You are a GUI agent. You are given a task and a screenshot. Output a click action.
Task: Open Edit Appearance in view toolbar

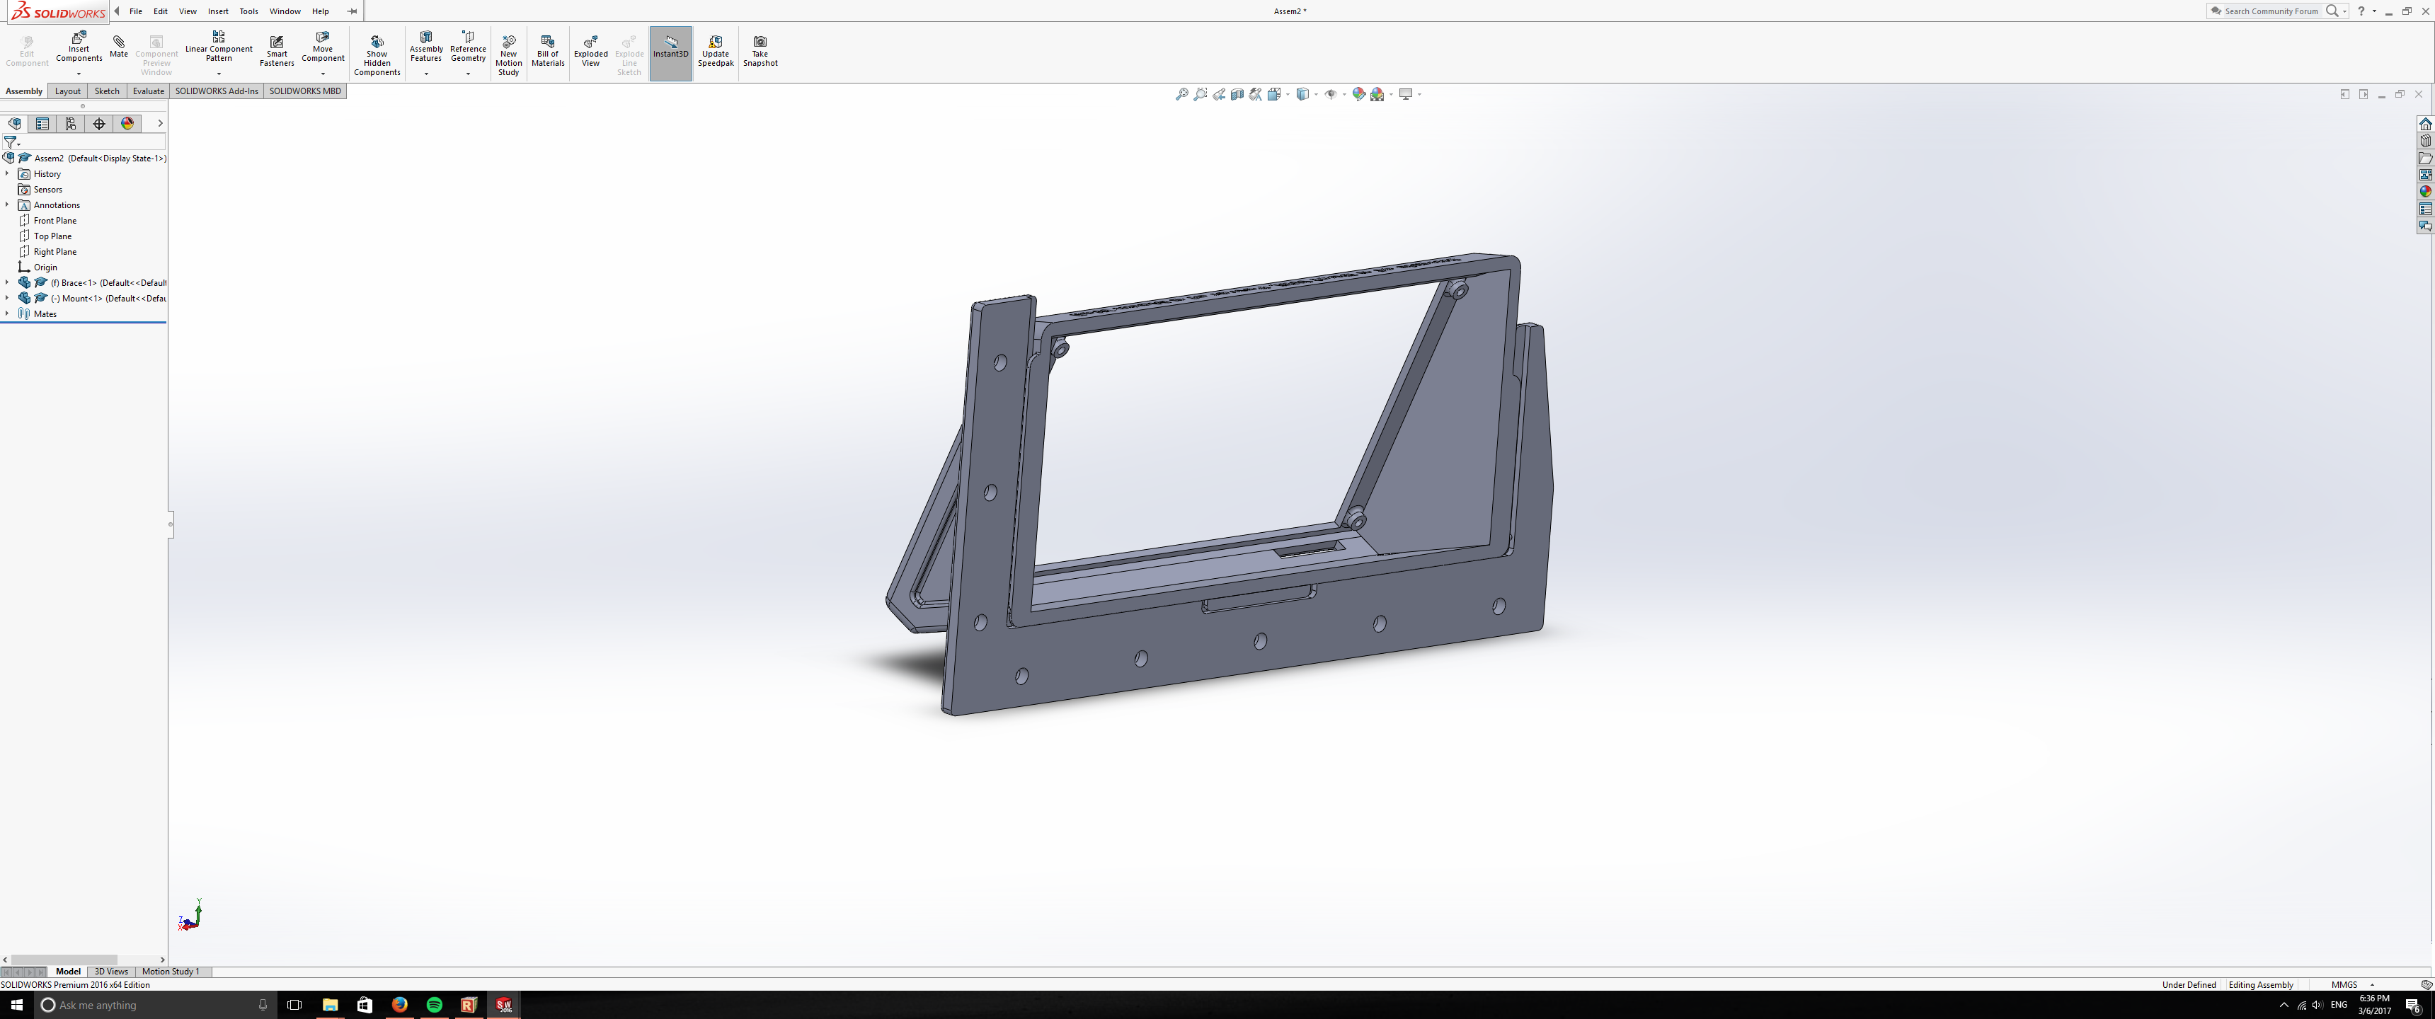point(1358,95)
